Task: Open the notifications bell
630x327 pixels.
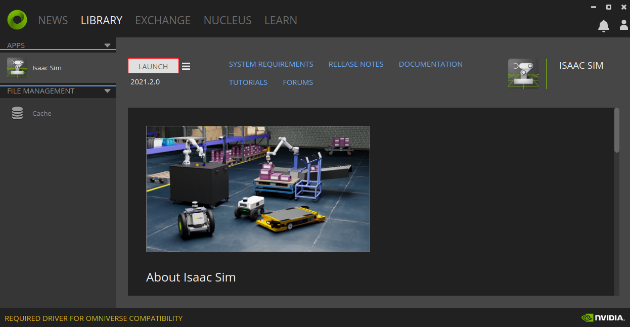Action: 604,26
